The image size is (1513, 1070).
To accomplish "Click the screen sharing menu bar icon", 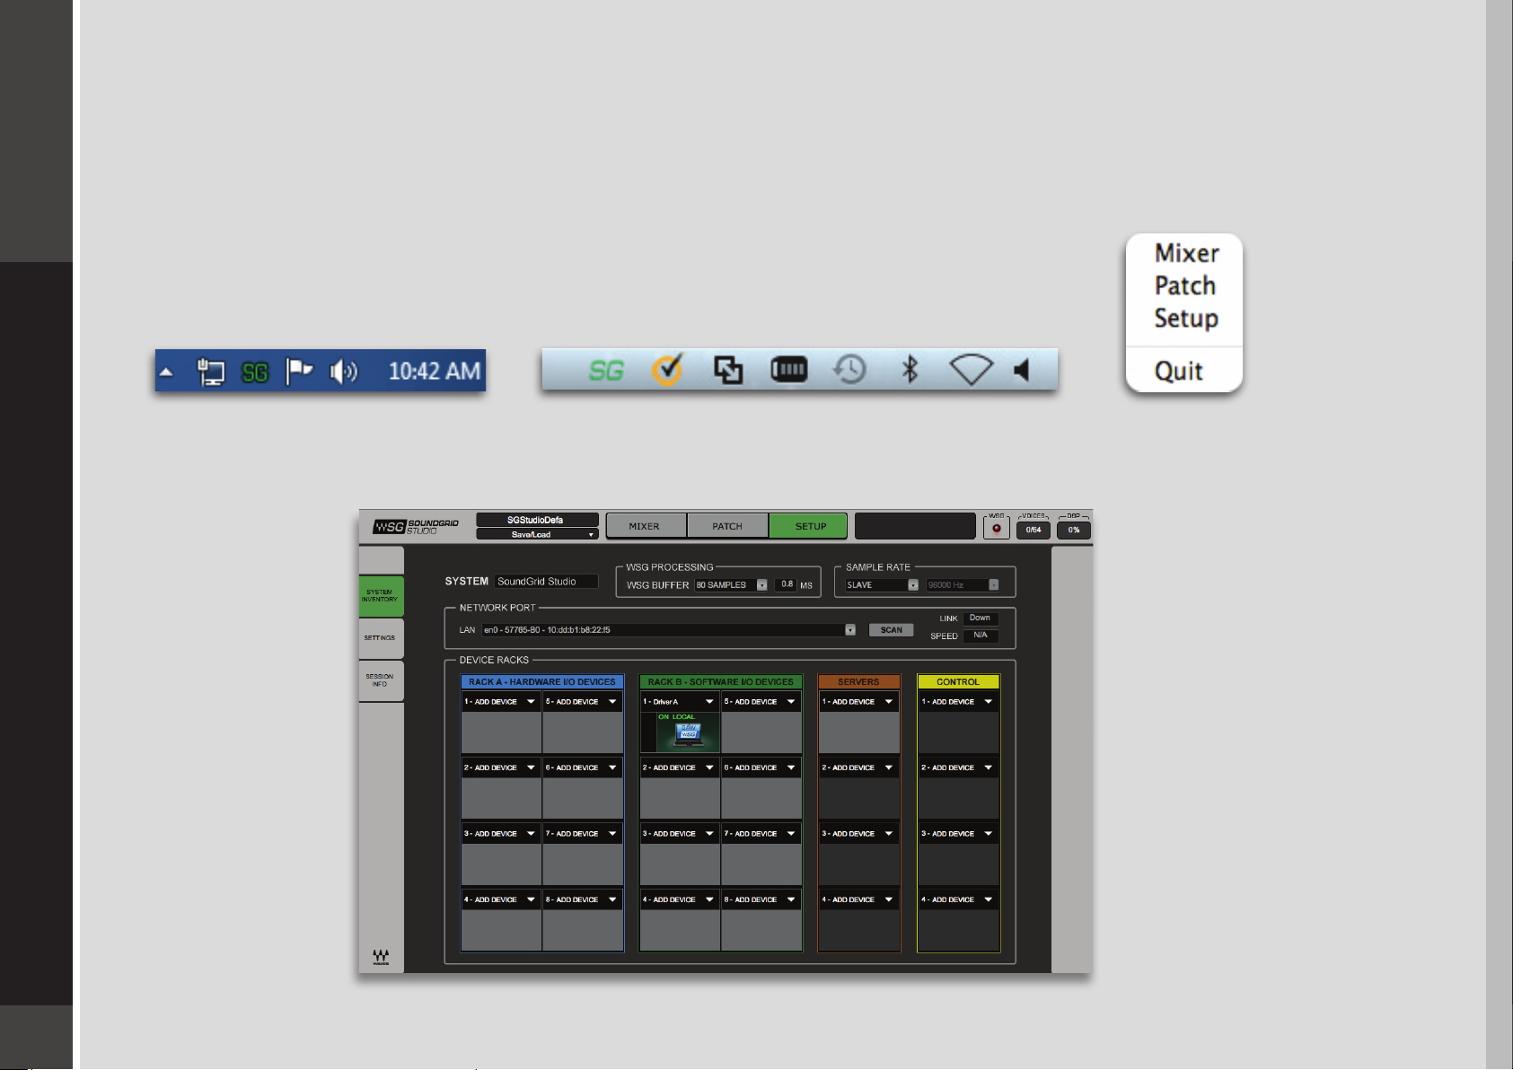I will pos(728,370).
